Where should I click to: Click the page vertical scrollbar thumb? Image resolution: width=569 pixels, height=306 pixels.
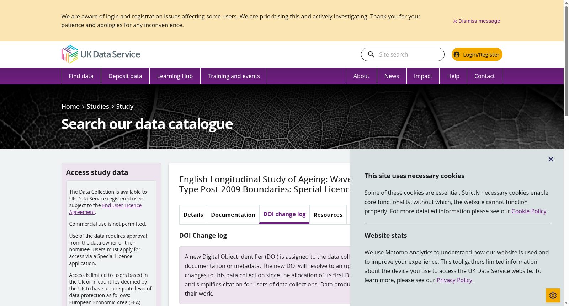[x=566, y=60]
